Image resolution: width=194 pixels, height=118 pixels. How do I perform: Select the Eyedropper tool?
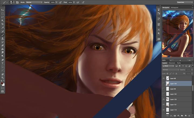coord(3,27)
